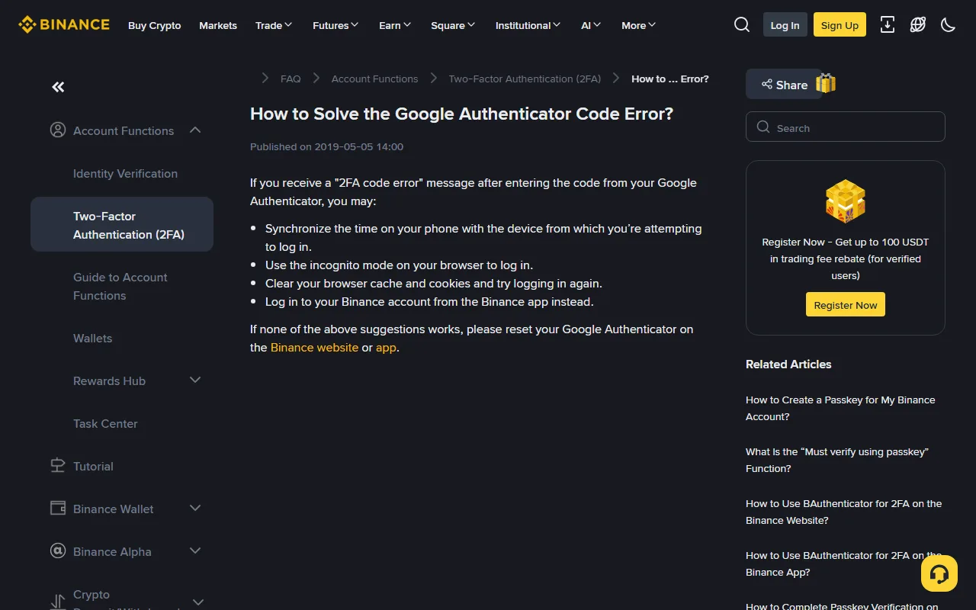Screen dimensions: 976x610
Task: Focus the FAQ search field
Action: coord(846,127)
